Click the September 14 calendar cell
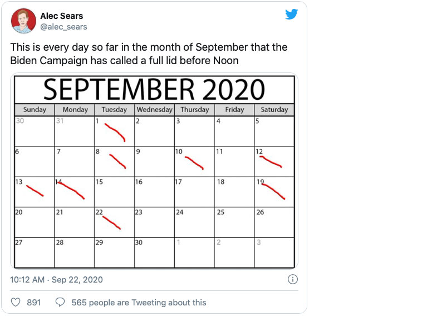Viewport: 427px width, 316px height. [x=74, y=192]
